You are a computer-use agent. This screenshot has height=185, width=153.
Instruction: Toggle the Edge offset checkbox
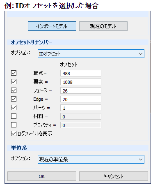14,99
